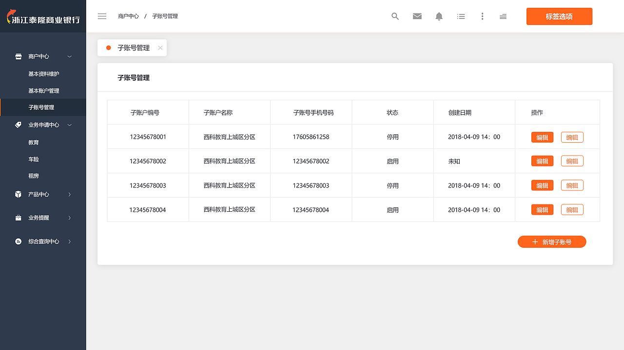Click the 子账户编号 column header

tap(145, 112)
